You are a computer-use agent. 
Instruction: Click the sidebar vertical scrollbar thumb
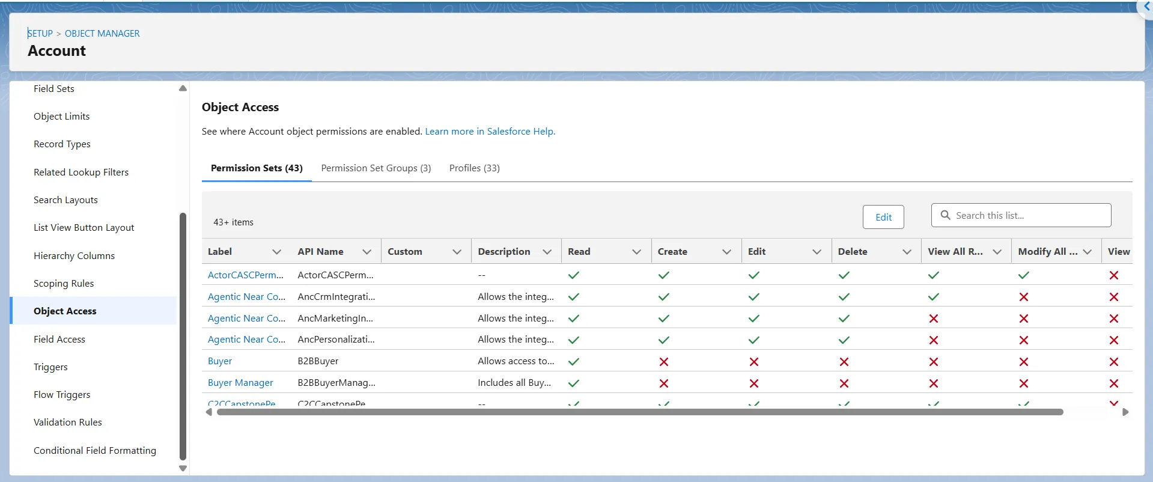tap(183, 337)
